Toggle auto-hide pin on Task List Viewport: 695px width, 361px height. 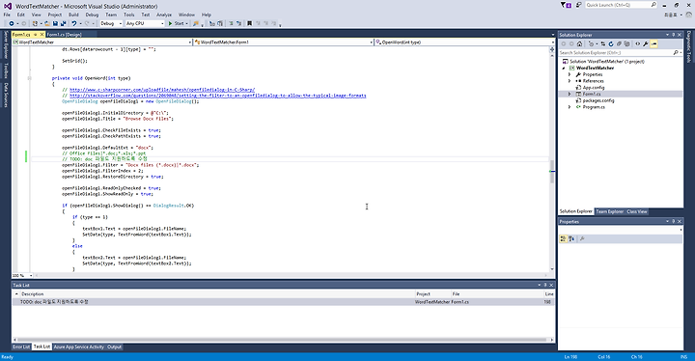point(545,285)
